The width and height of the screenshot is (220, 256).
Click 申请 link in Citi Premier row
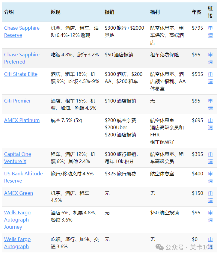pos(210,104)
